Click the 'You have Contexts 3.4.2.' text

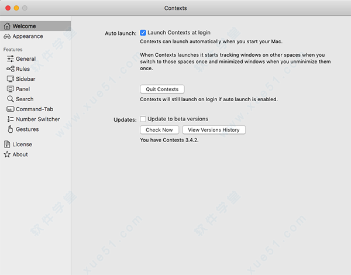(x=169, y=140)
